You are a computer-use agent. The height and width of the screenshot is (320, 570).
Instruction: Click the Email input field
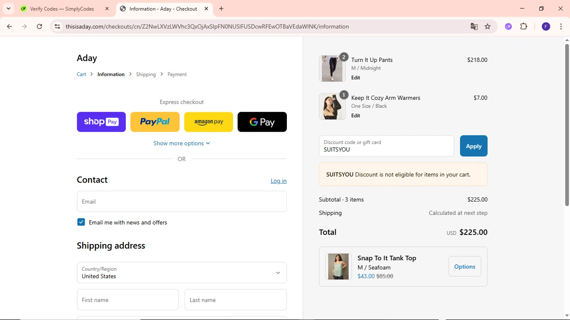click(x=182, y=201)
